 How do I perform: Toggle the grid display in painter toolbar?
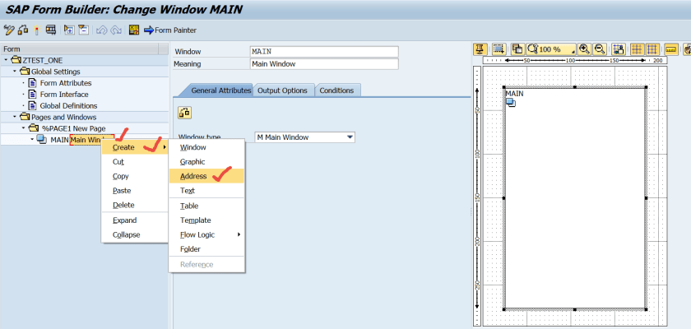(637, 49)
